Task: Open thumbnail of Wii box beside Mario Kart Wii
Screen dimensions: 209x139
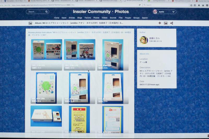Action: 80,49
